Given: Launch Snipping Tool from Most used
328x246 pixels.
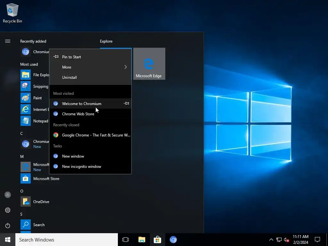Looking at the screenshot, I should (35, 86).
